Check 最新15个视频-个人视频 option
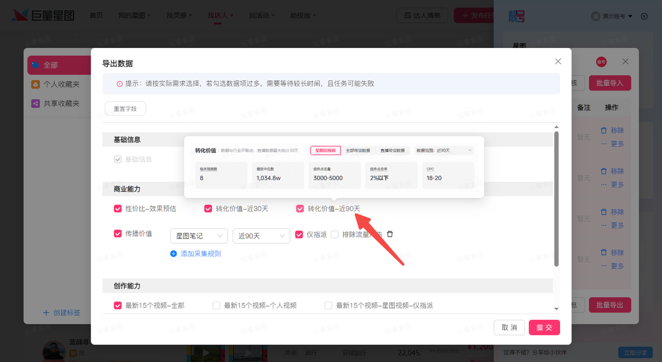662x362 pixels. pos(217,305)
